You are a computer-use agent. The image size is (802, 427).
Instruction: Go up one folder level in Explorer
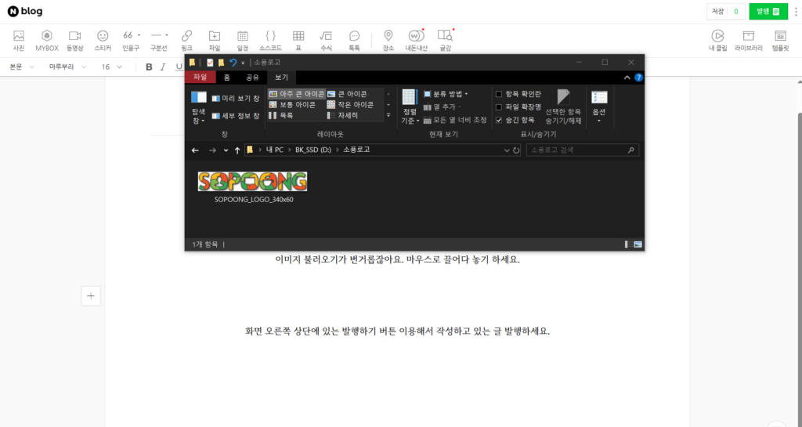click(237, 150)
